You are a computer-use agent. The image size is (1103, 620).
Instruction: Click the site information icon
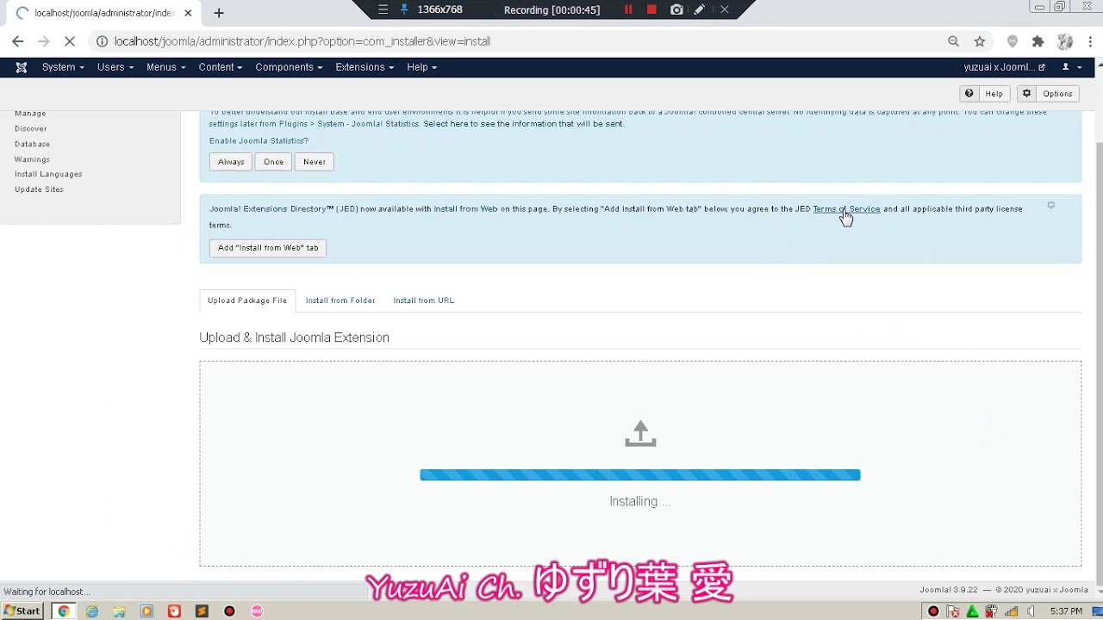click(x=102, y=41)
